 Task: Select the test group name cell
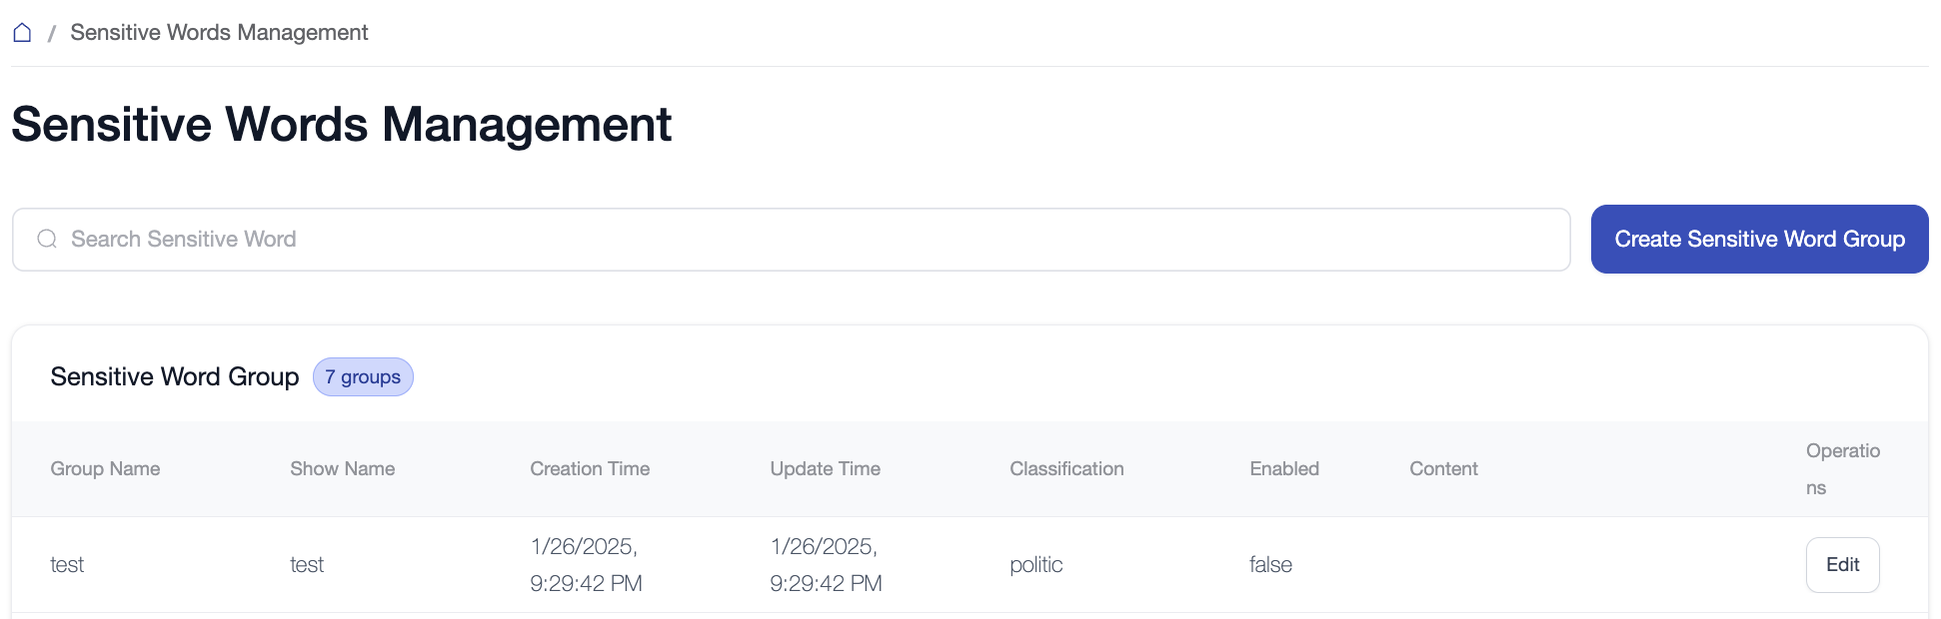tap(67, 565)
